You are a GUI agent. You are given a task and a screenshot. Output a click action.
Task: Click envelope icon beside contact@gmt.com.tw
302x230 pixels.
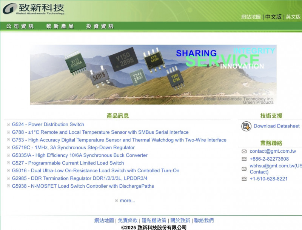pos(244,151)
